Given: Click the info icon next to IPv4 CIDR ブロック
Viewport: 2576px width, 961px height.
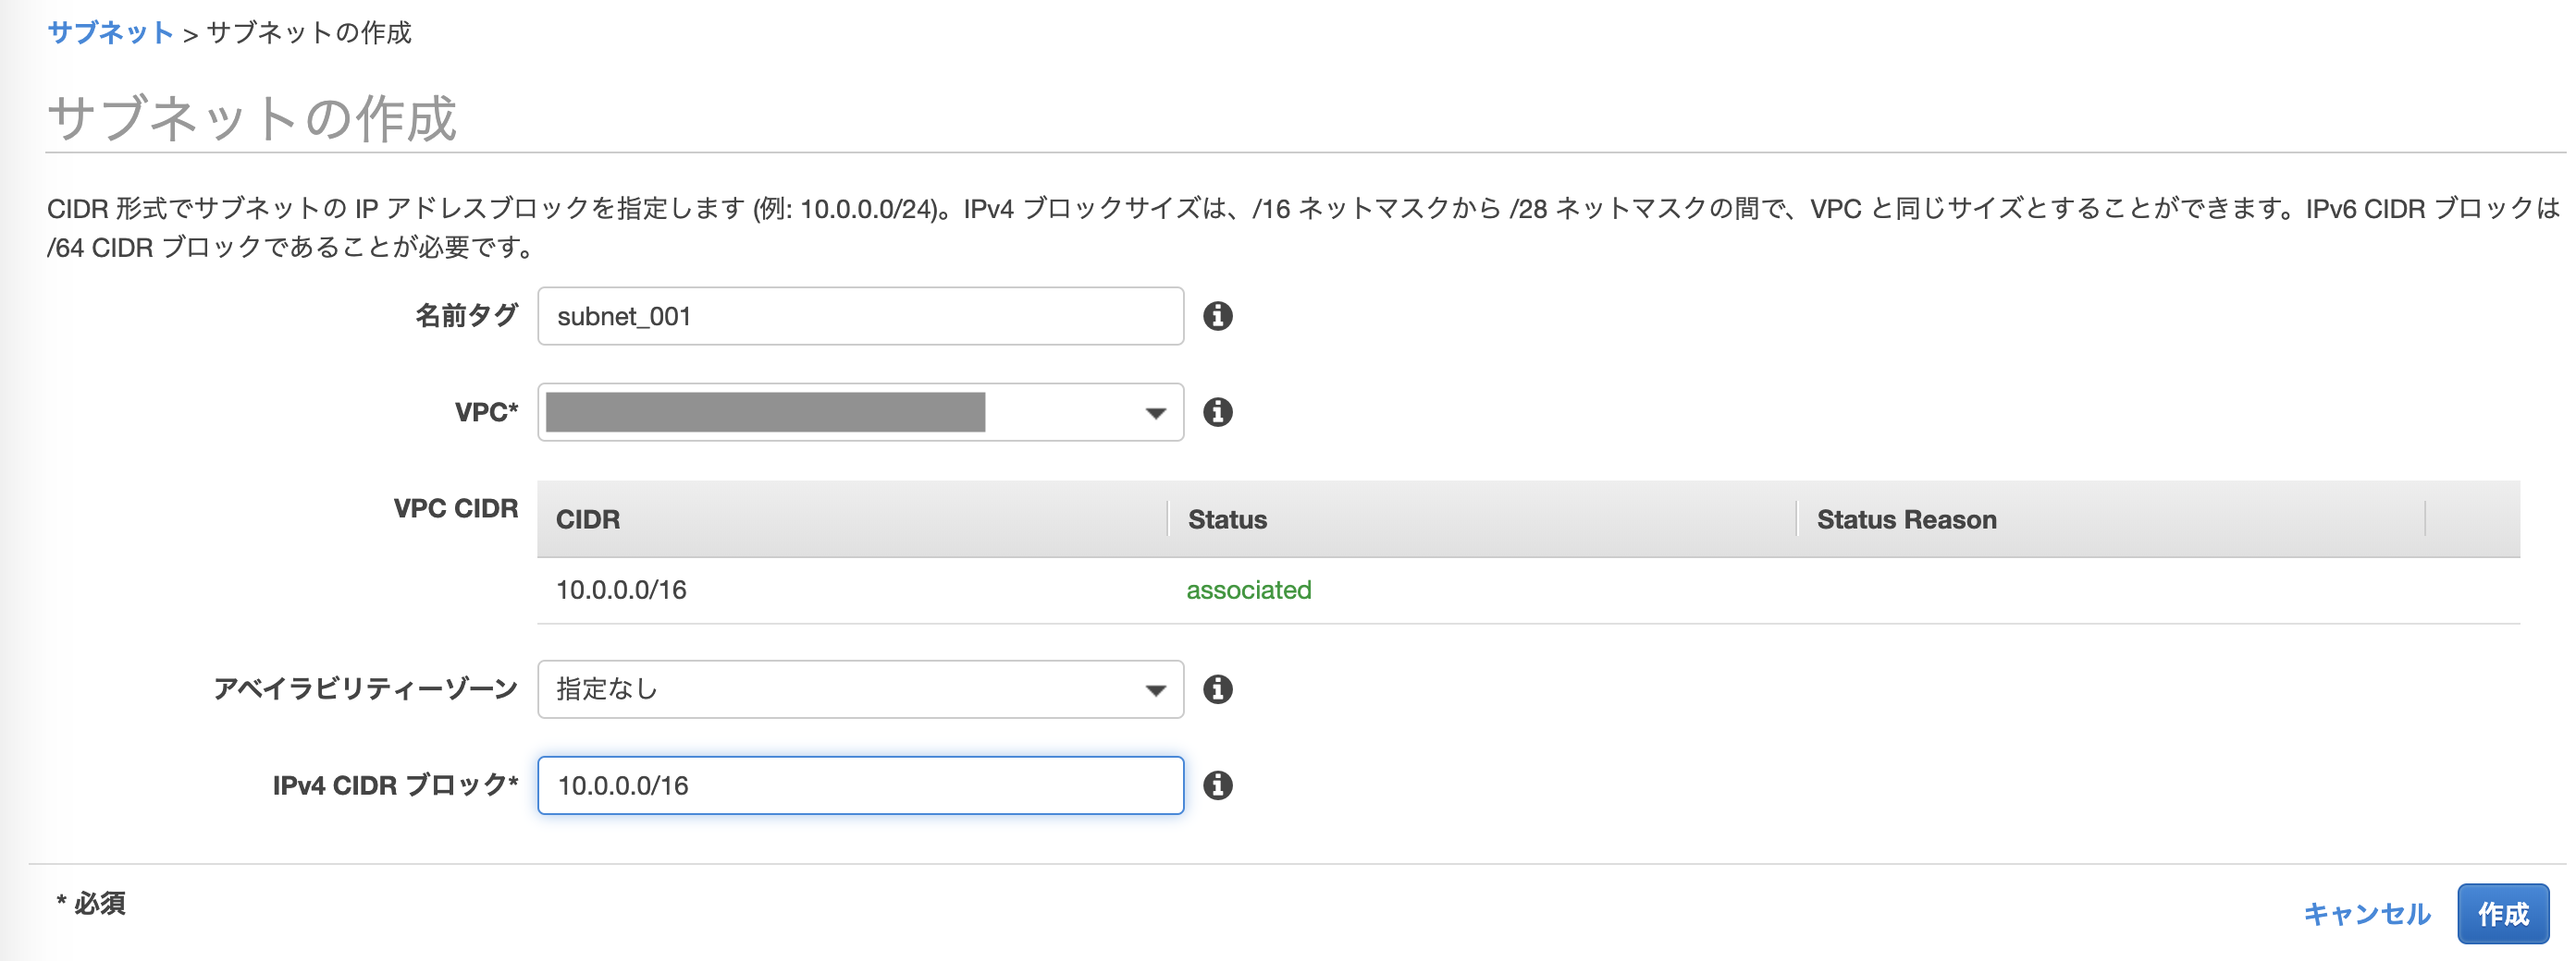Looking at the screenshot, I should point(1218,785).
